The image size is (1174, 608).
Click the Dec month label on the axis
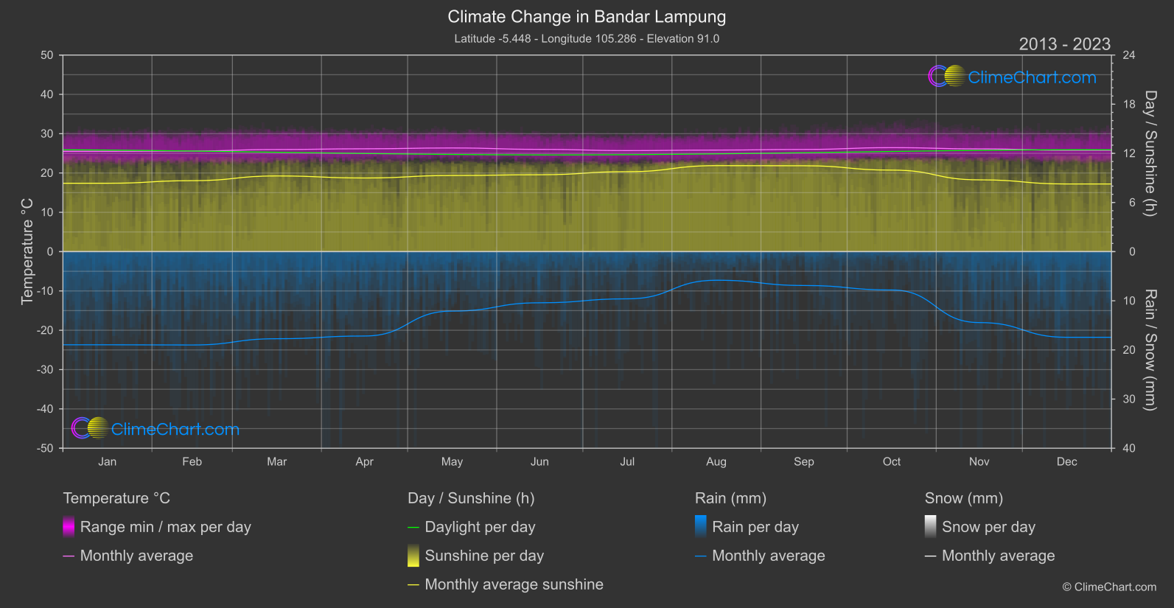pos(1067,461)
